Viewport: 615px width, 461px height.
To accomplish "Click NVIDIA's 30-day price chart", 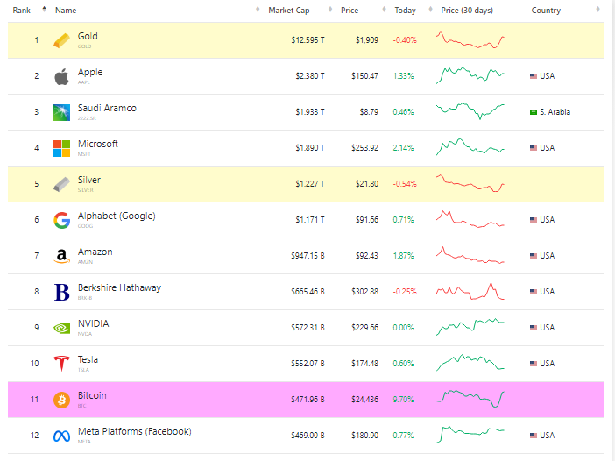I will (x=470, y=327).
